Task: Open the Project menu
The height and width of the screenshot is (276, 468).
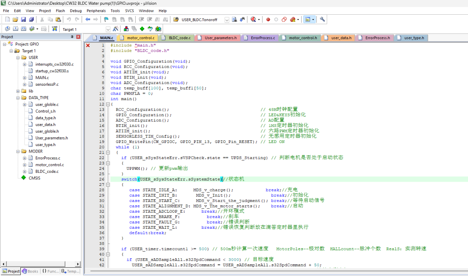Action: (x=45, y=11)
